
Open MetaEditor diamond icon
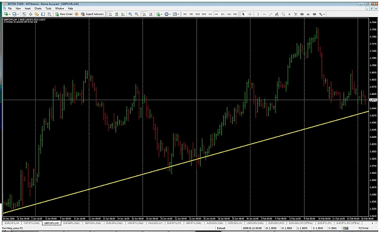coord(77,14)
